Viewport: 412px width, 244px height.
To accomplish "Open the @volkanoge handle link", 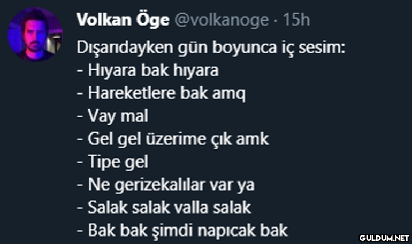I will 222,20.
